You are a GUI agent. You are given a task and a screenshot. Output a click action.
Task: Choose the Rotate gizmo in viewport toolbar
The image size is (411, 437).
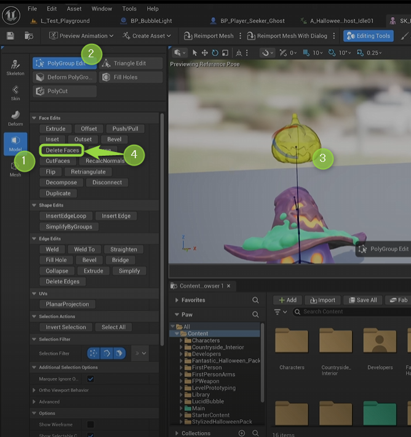[x=215, y=53]
